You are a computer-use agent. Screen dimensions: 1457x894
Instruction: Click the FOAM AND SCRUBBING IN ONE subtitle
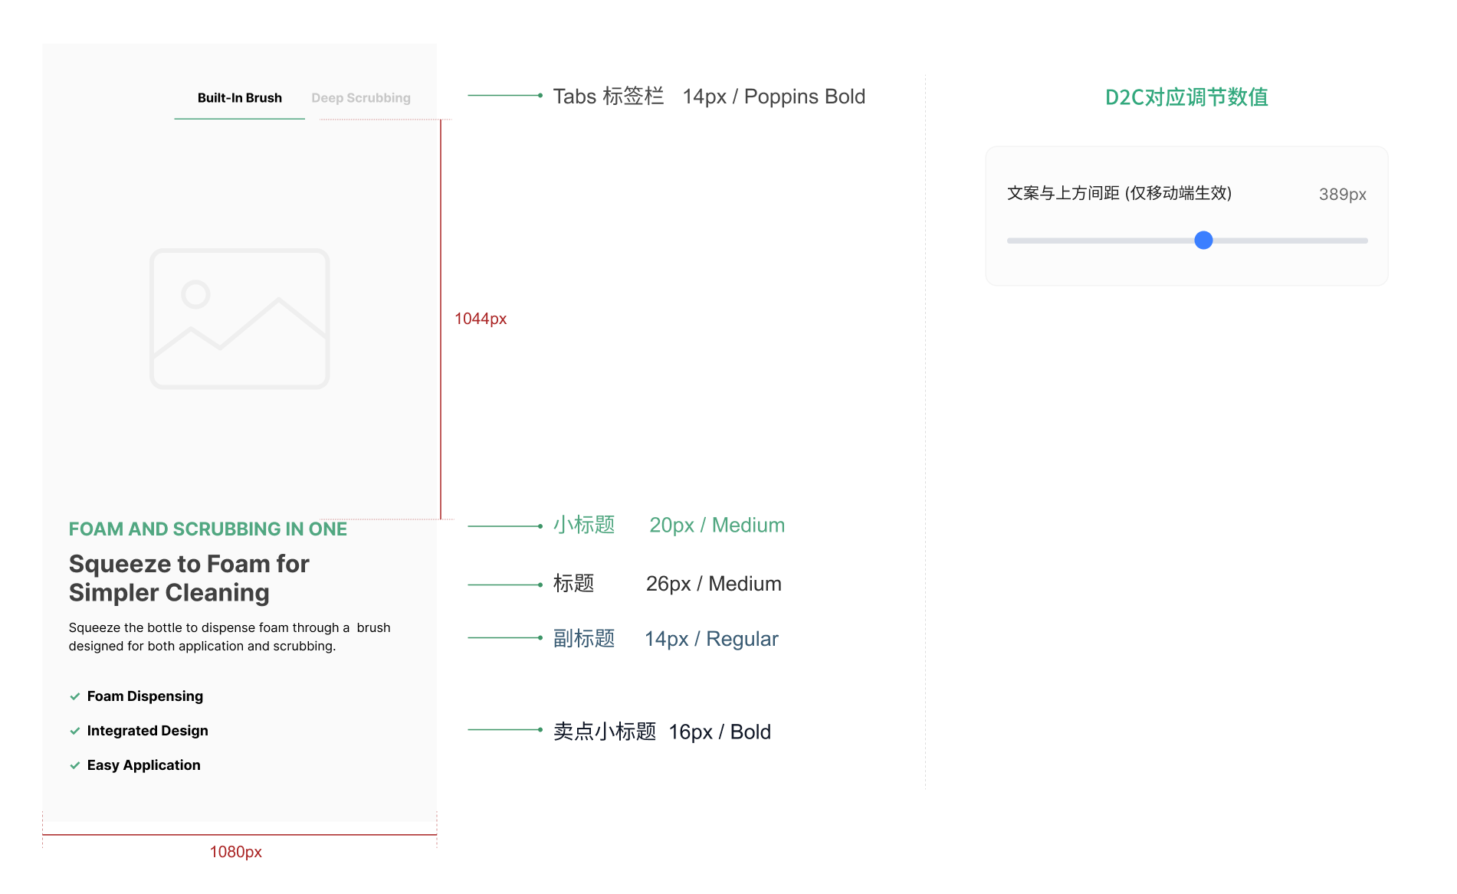[x=208, y=529]
